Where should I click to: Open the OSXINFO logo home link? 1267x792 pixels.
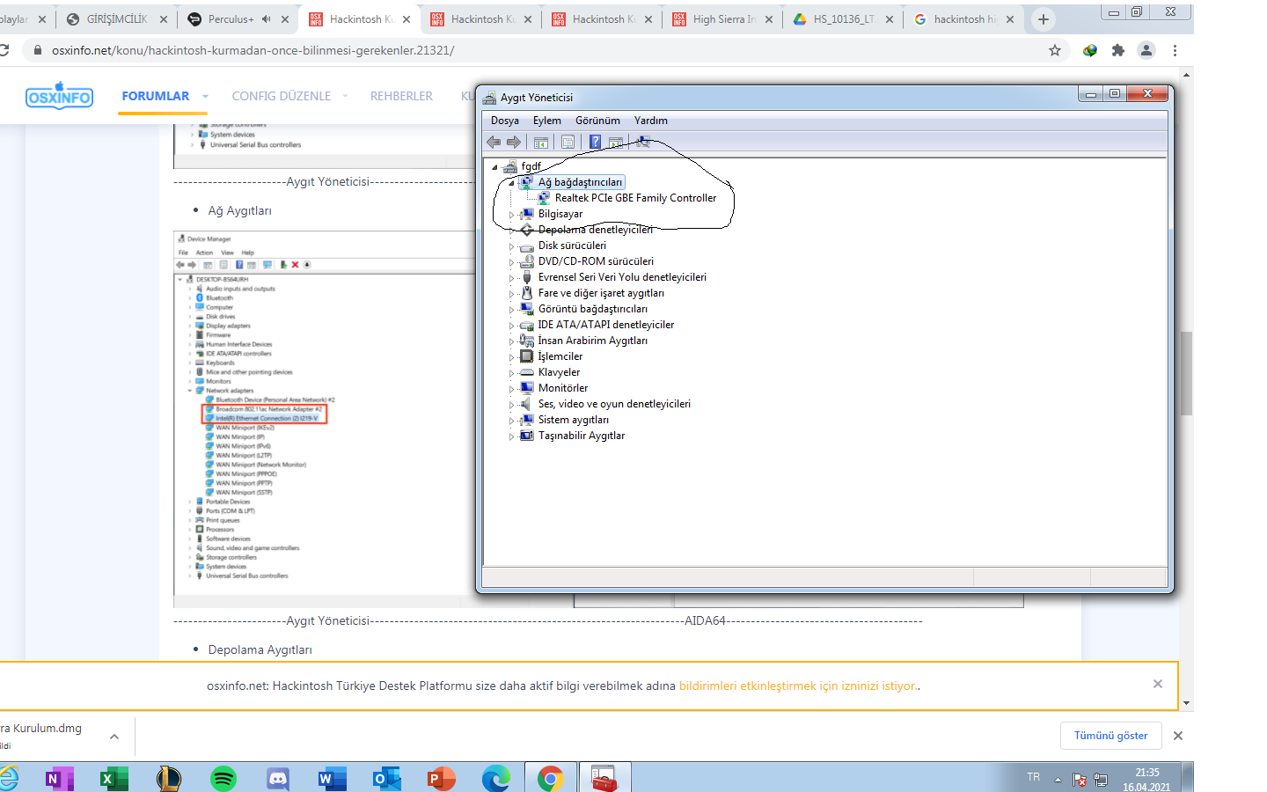59,96
